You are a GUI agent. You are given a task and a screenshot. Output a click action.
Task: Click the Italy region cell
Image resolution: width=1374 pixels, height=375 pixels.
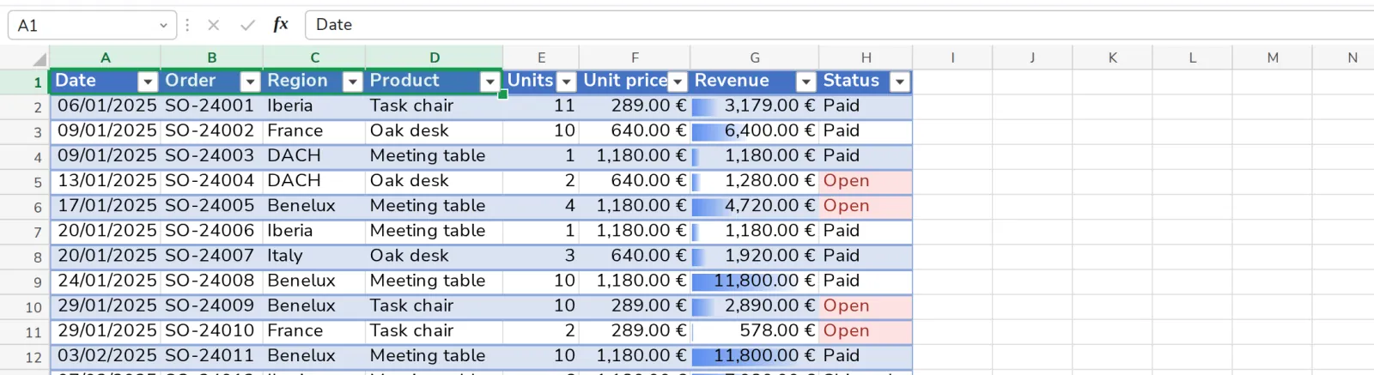[x=314, y=256]
